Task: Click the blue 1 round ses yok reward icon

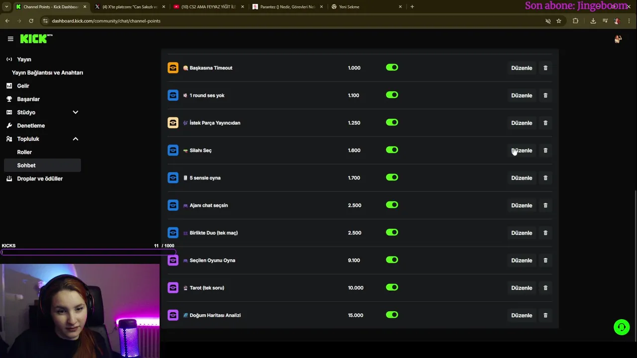Action: pyautogui.click(x=173, y=95)
